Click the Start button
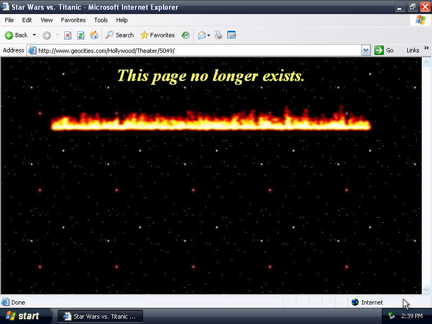This screenshot has width=432, height=324. tap(26, 316)
